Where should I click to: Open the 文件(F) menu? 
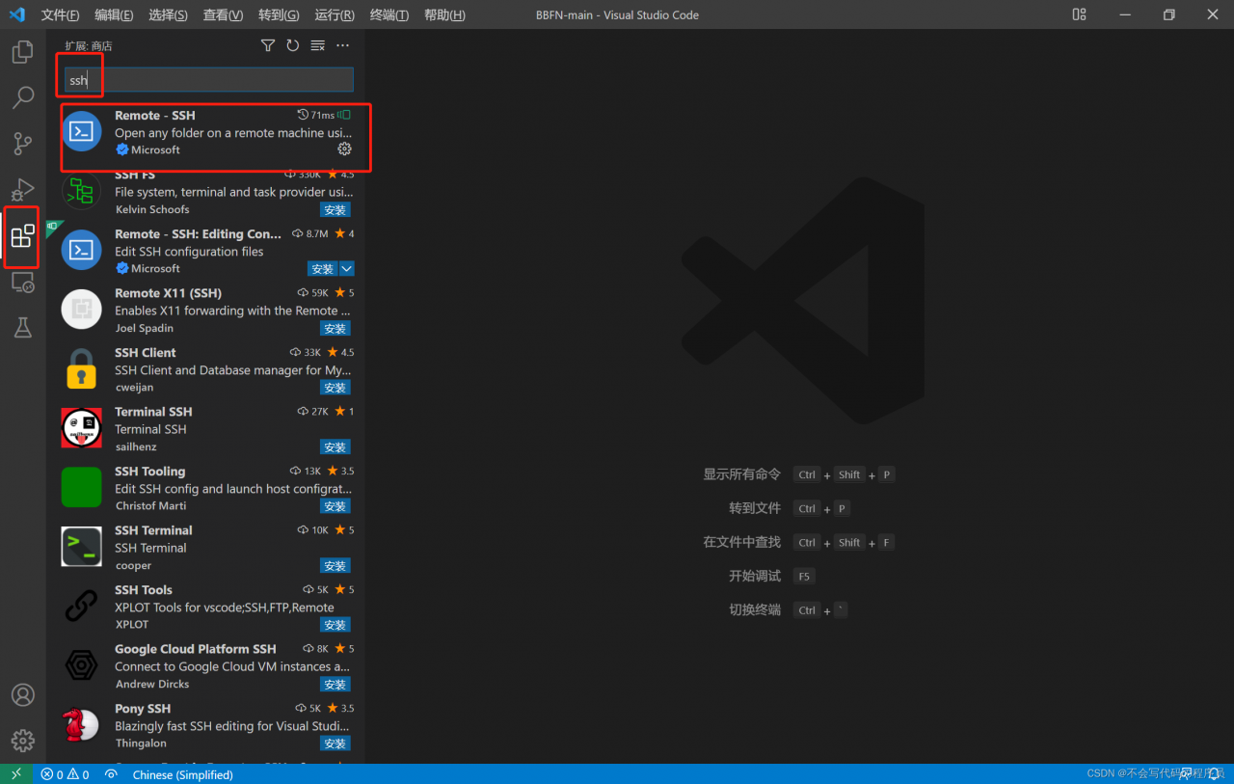pyautogui.click(x=60, y=15)
